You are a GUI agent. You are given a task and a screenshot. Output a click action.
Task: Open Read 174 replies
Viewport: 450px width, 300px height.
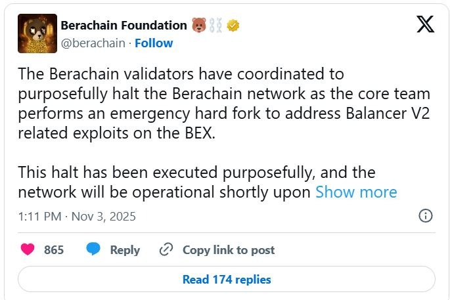[226, 279]
